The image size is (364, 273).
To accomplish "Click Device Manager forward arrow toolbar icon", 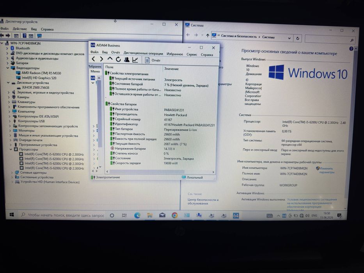I will (8, 35).
